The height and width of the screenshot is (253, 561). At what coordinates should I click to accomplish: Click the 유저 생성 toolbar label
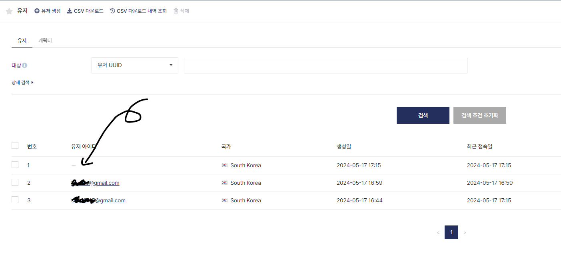click(x=51, y=11)
